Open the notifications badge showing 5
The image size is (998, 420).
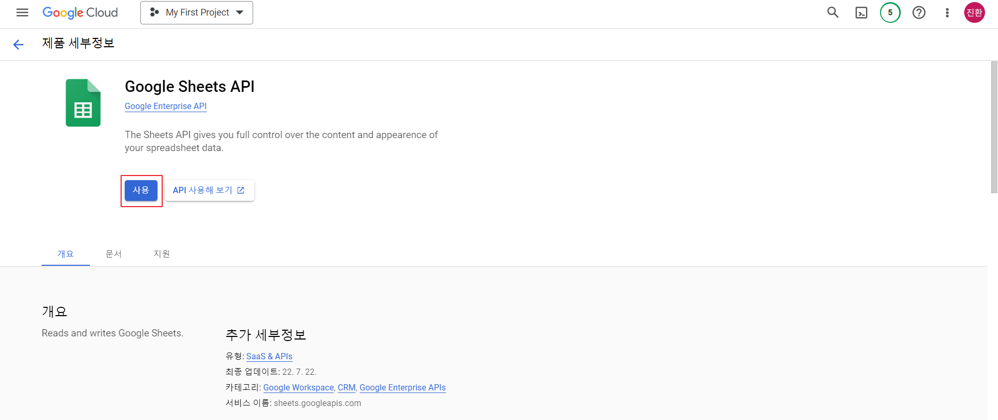(890, 12)
